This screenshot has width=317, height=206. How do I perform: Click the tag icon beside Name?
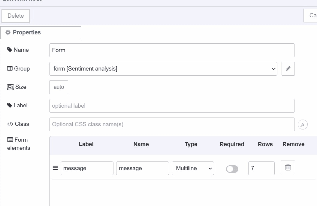point(9,50)
